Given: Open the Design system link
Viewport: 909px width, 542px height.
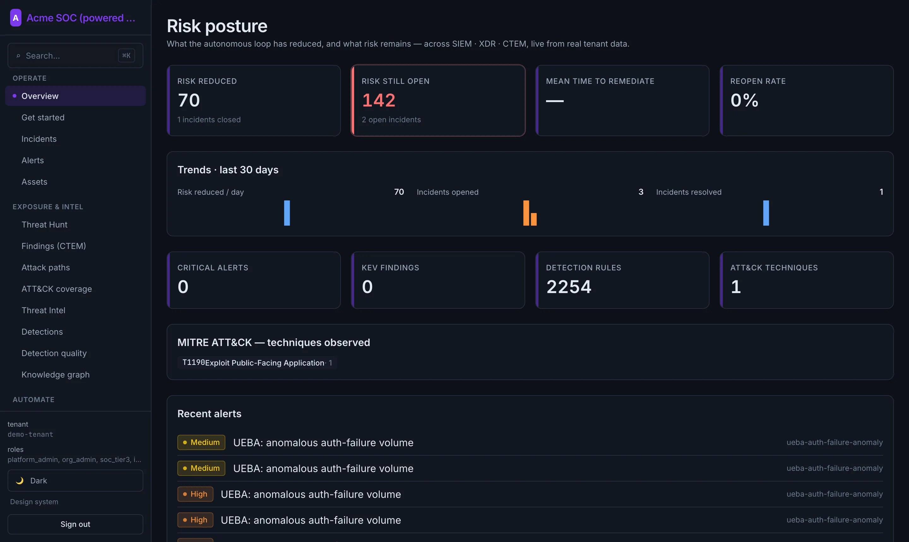Looking at the screenshot, I should [x=34, y=502].
